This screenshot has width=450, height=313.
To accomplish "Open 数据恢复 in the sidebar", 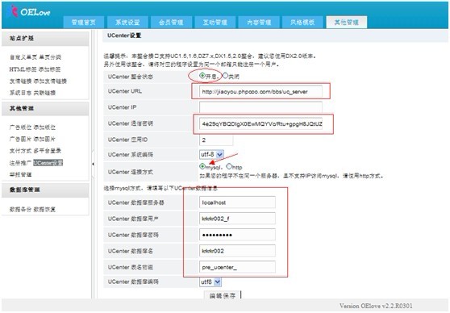I will (44, 209).
